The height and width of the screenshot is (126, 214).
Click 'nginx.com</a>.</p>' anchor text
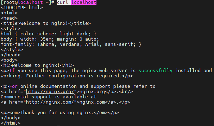[x=105, y=102]
